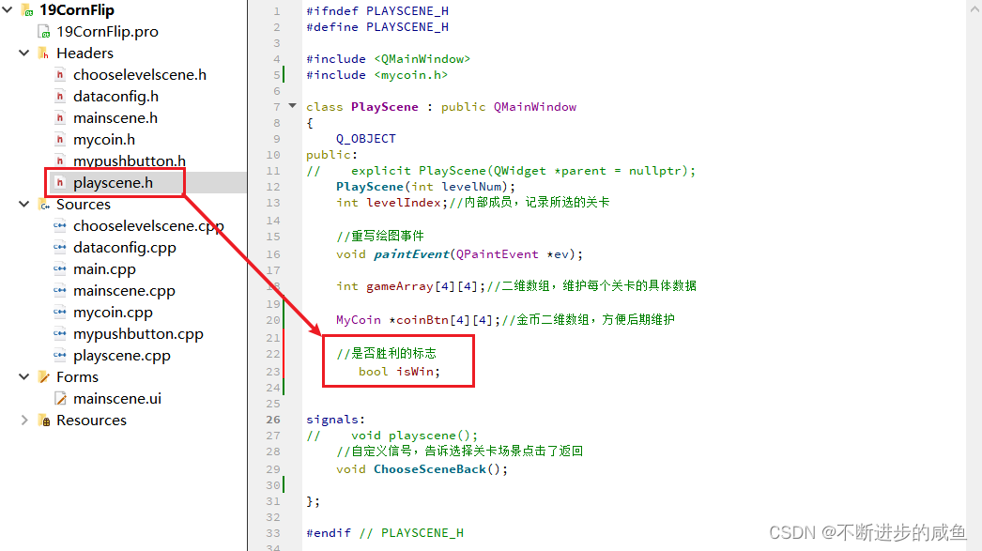Screen dimensions: 982x551
Task: Click on 'QMainWindow' base class text
Action: click(x=535, y=107)
